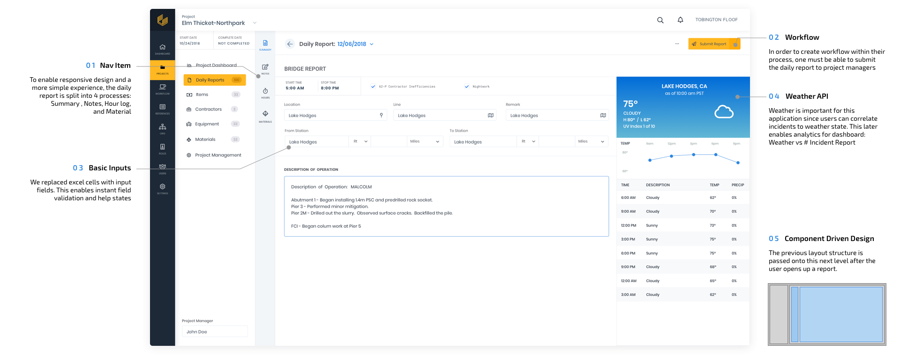Open Project Management menu item

(218, 155)
